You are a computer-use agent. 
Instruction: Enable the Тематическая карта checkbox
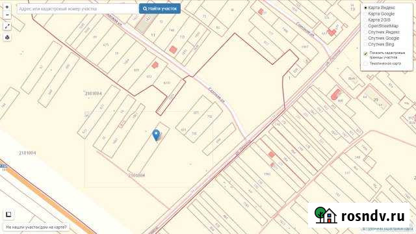(x=366, y=64)
